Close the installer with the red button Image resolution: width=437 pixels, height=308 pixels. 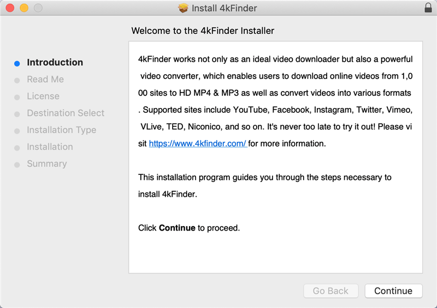tap(10, 8)
